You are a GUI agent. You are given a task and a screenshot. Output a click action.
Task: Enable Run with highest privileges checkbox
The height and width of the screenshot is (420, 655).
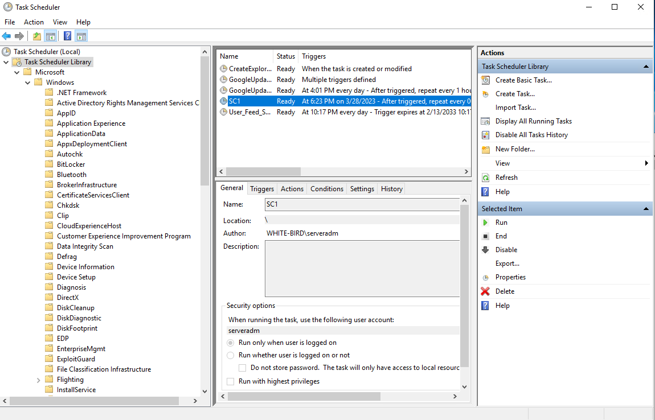[x=231, y=381]
